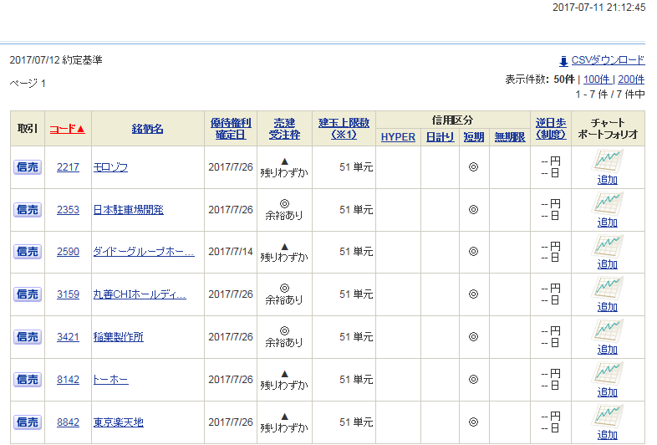Image resolution: width=657 pixels, height=445 pixels.
Task: Add モロゾフ to portfolio via 追加
Action: (608, 180)
